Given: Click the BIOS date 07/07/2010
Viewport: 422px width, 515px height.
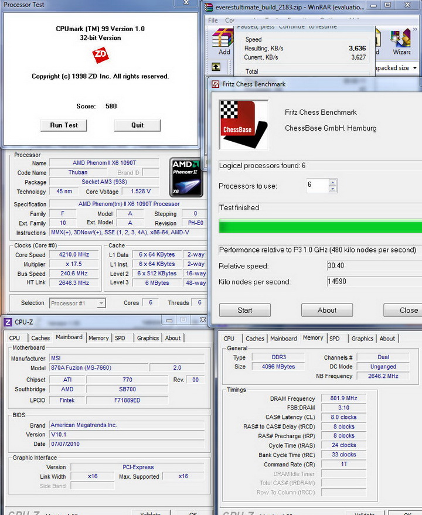Looking at the screenshot, I should click(x=127, y=444).
